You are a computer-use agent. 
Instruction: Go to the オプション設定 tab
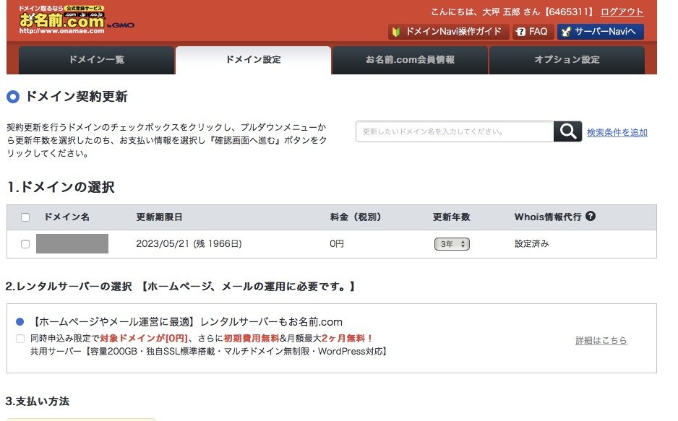click(567, 60)
